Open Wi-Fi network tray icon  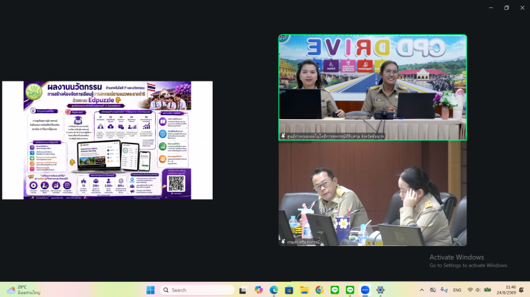tap(470, 290)
